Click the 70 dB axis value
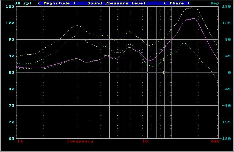The width and height of the screenshot is (234, 152). [x=11, y=122]
